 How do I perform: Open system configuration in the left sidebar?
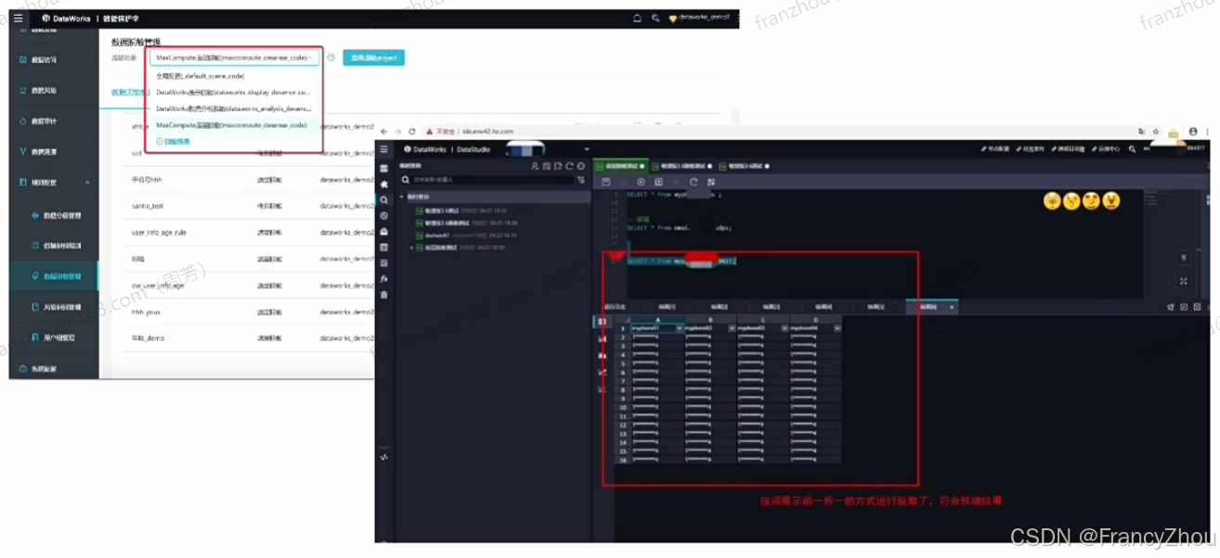point(54,369)
